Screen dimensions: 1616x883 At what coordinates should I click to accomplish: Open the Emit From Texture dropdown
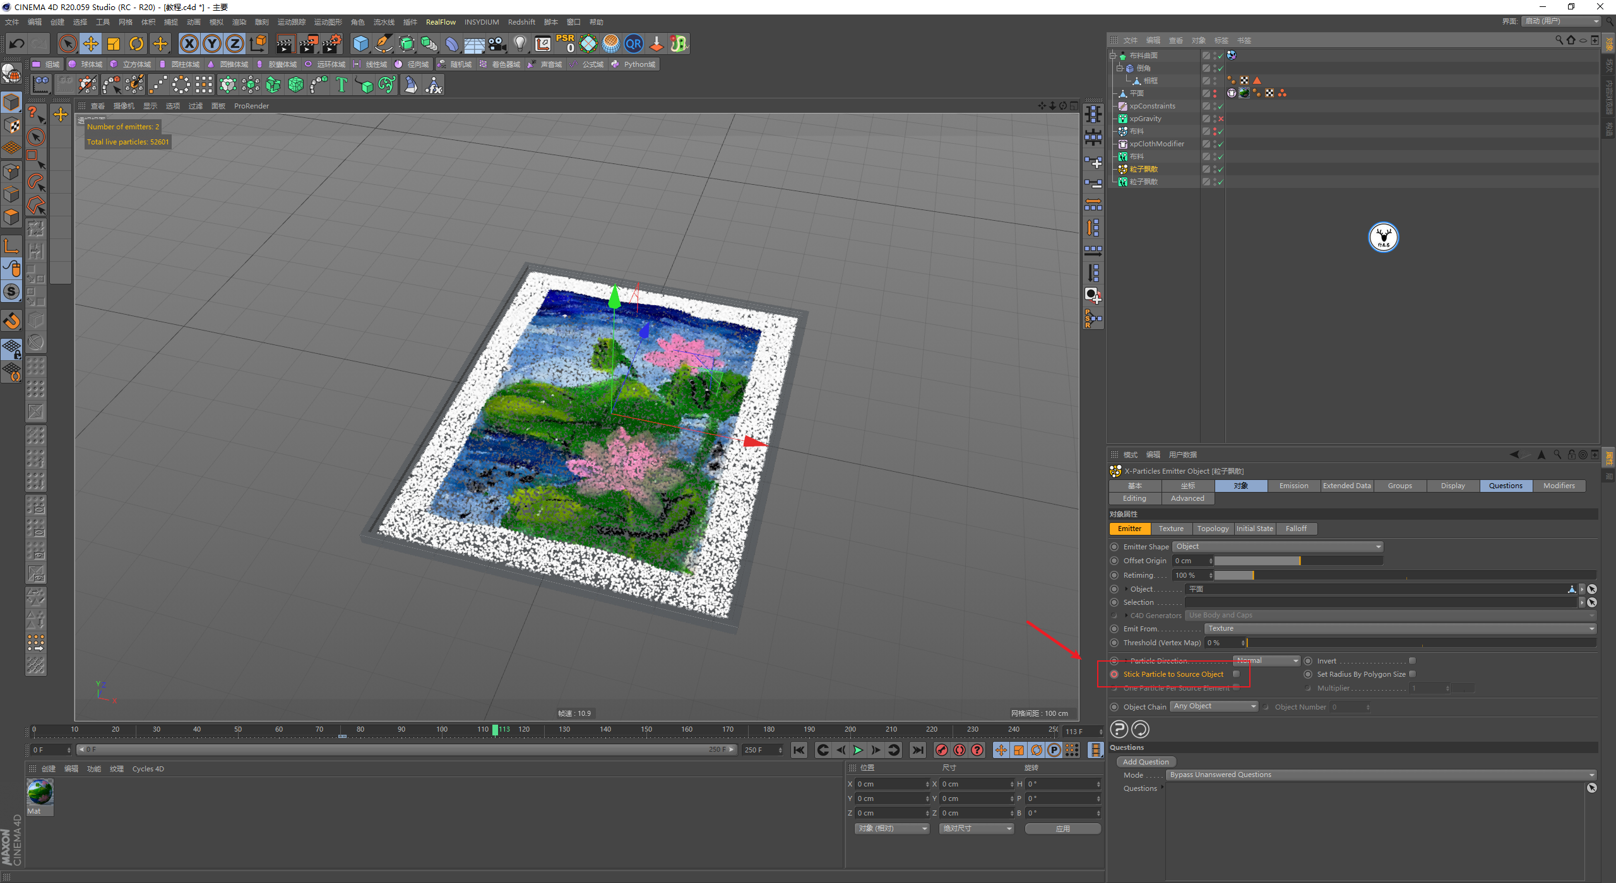click(1400, 629)
